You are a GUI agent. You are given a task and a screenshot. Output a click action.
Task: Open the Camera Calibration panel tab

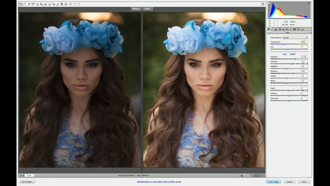[295, 29]
